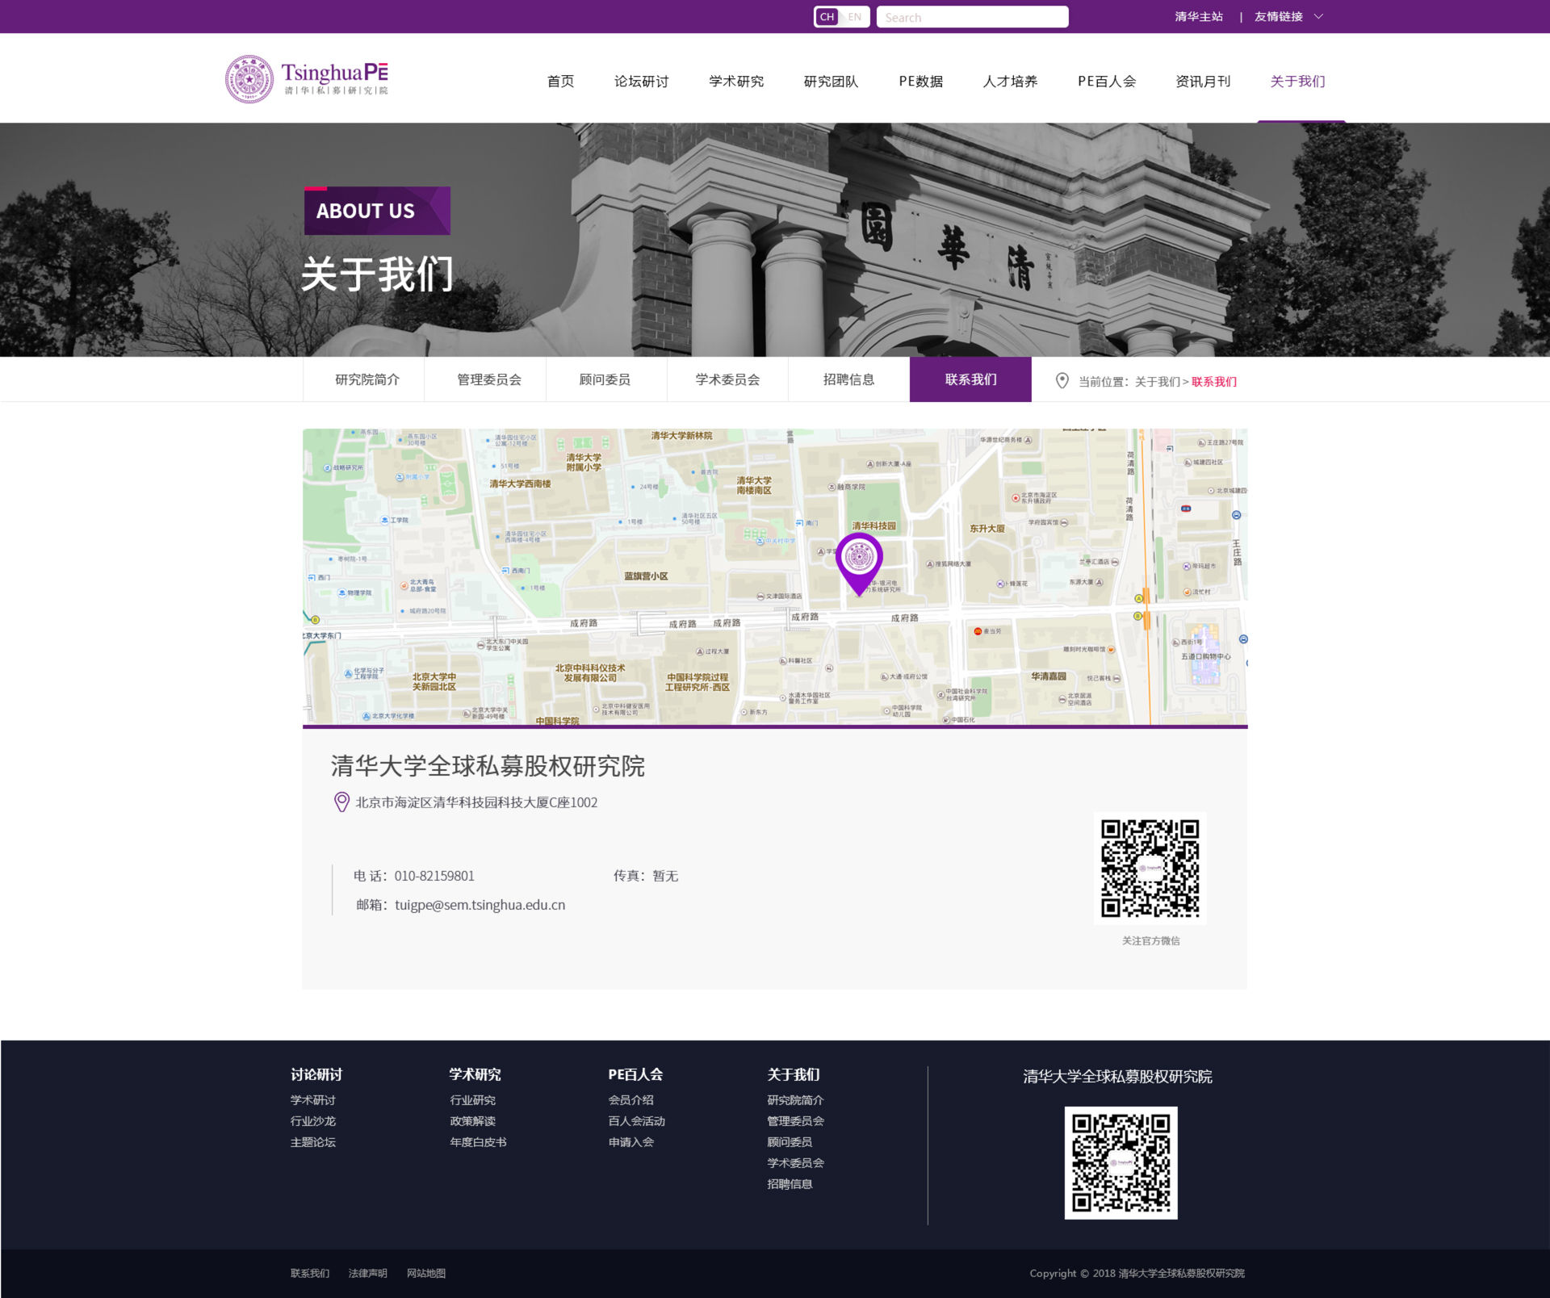The image size is (1550, 1298).
Task: Open footer link 研究院简介
Action: (x=795, y=1100)
